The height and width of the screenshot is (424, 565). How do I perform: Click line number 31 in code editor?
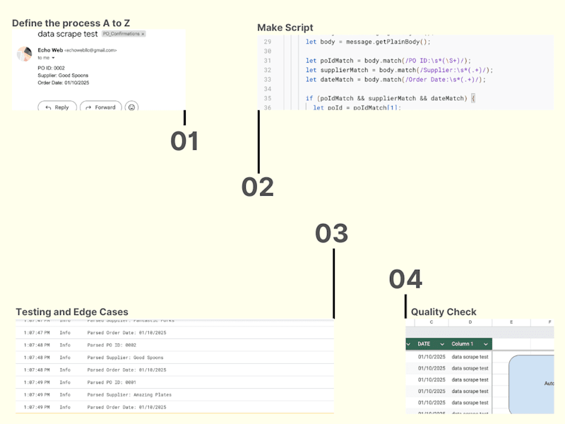click(x=268, y=61)
